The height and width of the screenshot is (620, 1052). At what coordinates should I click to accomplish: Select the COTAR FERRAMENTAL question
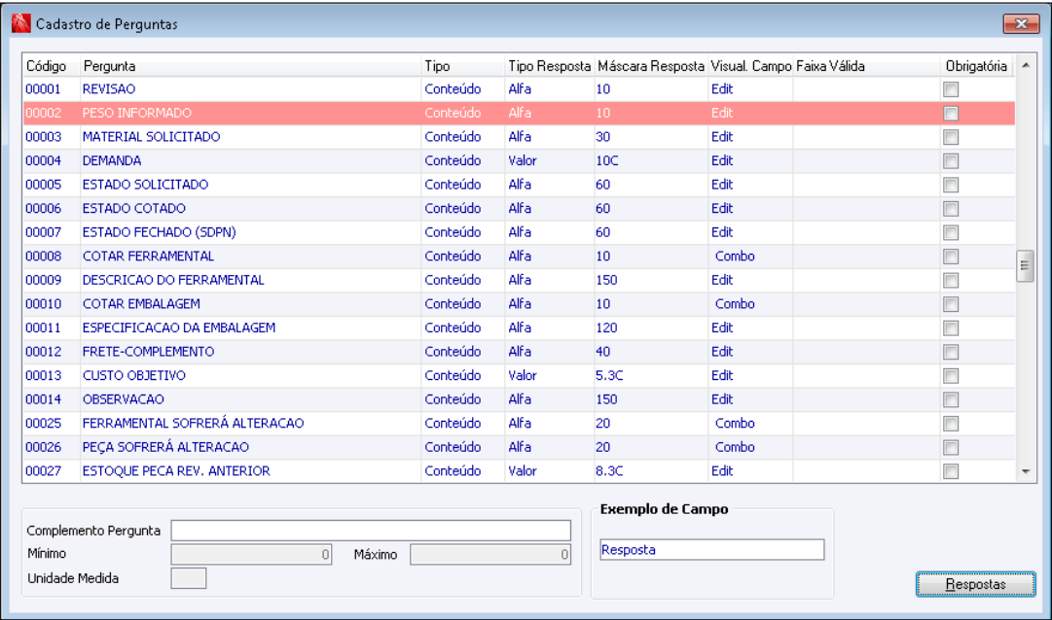point(519,256)
